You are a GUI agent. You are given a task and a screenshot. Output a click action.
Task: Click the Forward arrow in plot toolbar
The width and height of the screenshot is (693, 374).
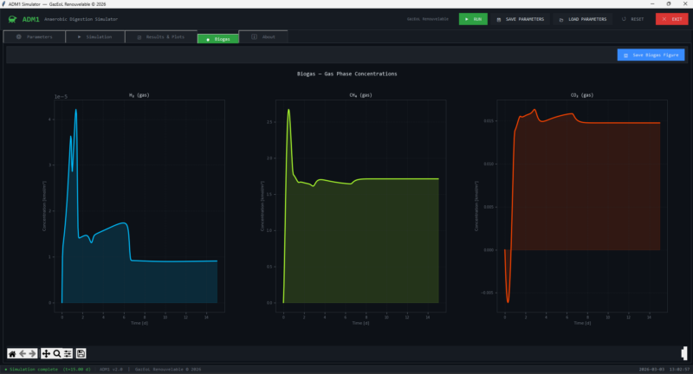(x=33, y=353)
